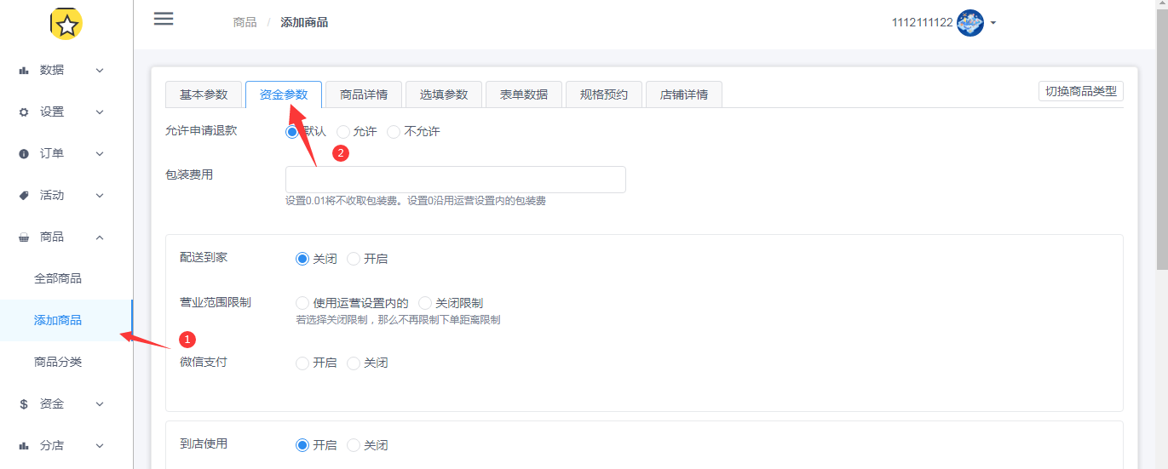Screen dimensions: 1168x469
Task: Click the 切换商品类型 button
Action: pos(1081,91)
